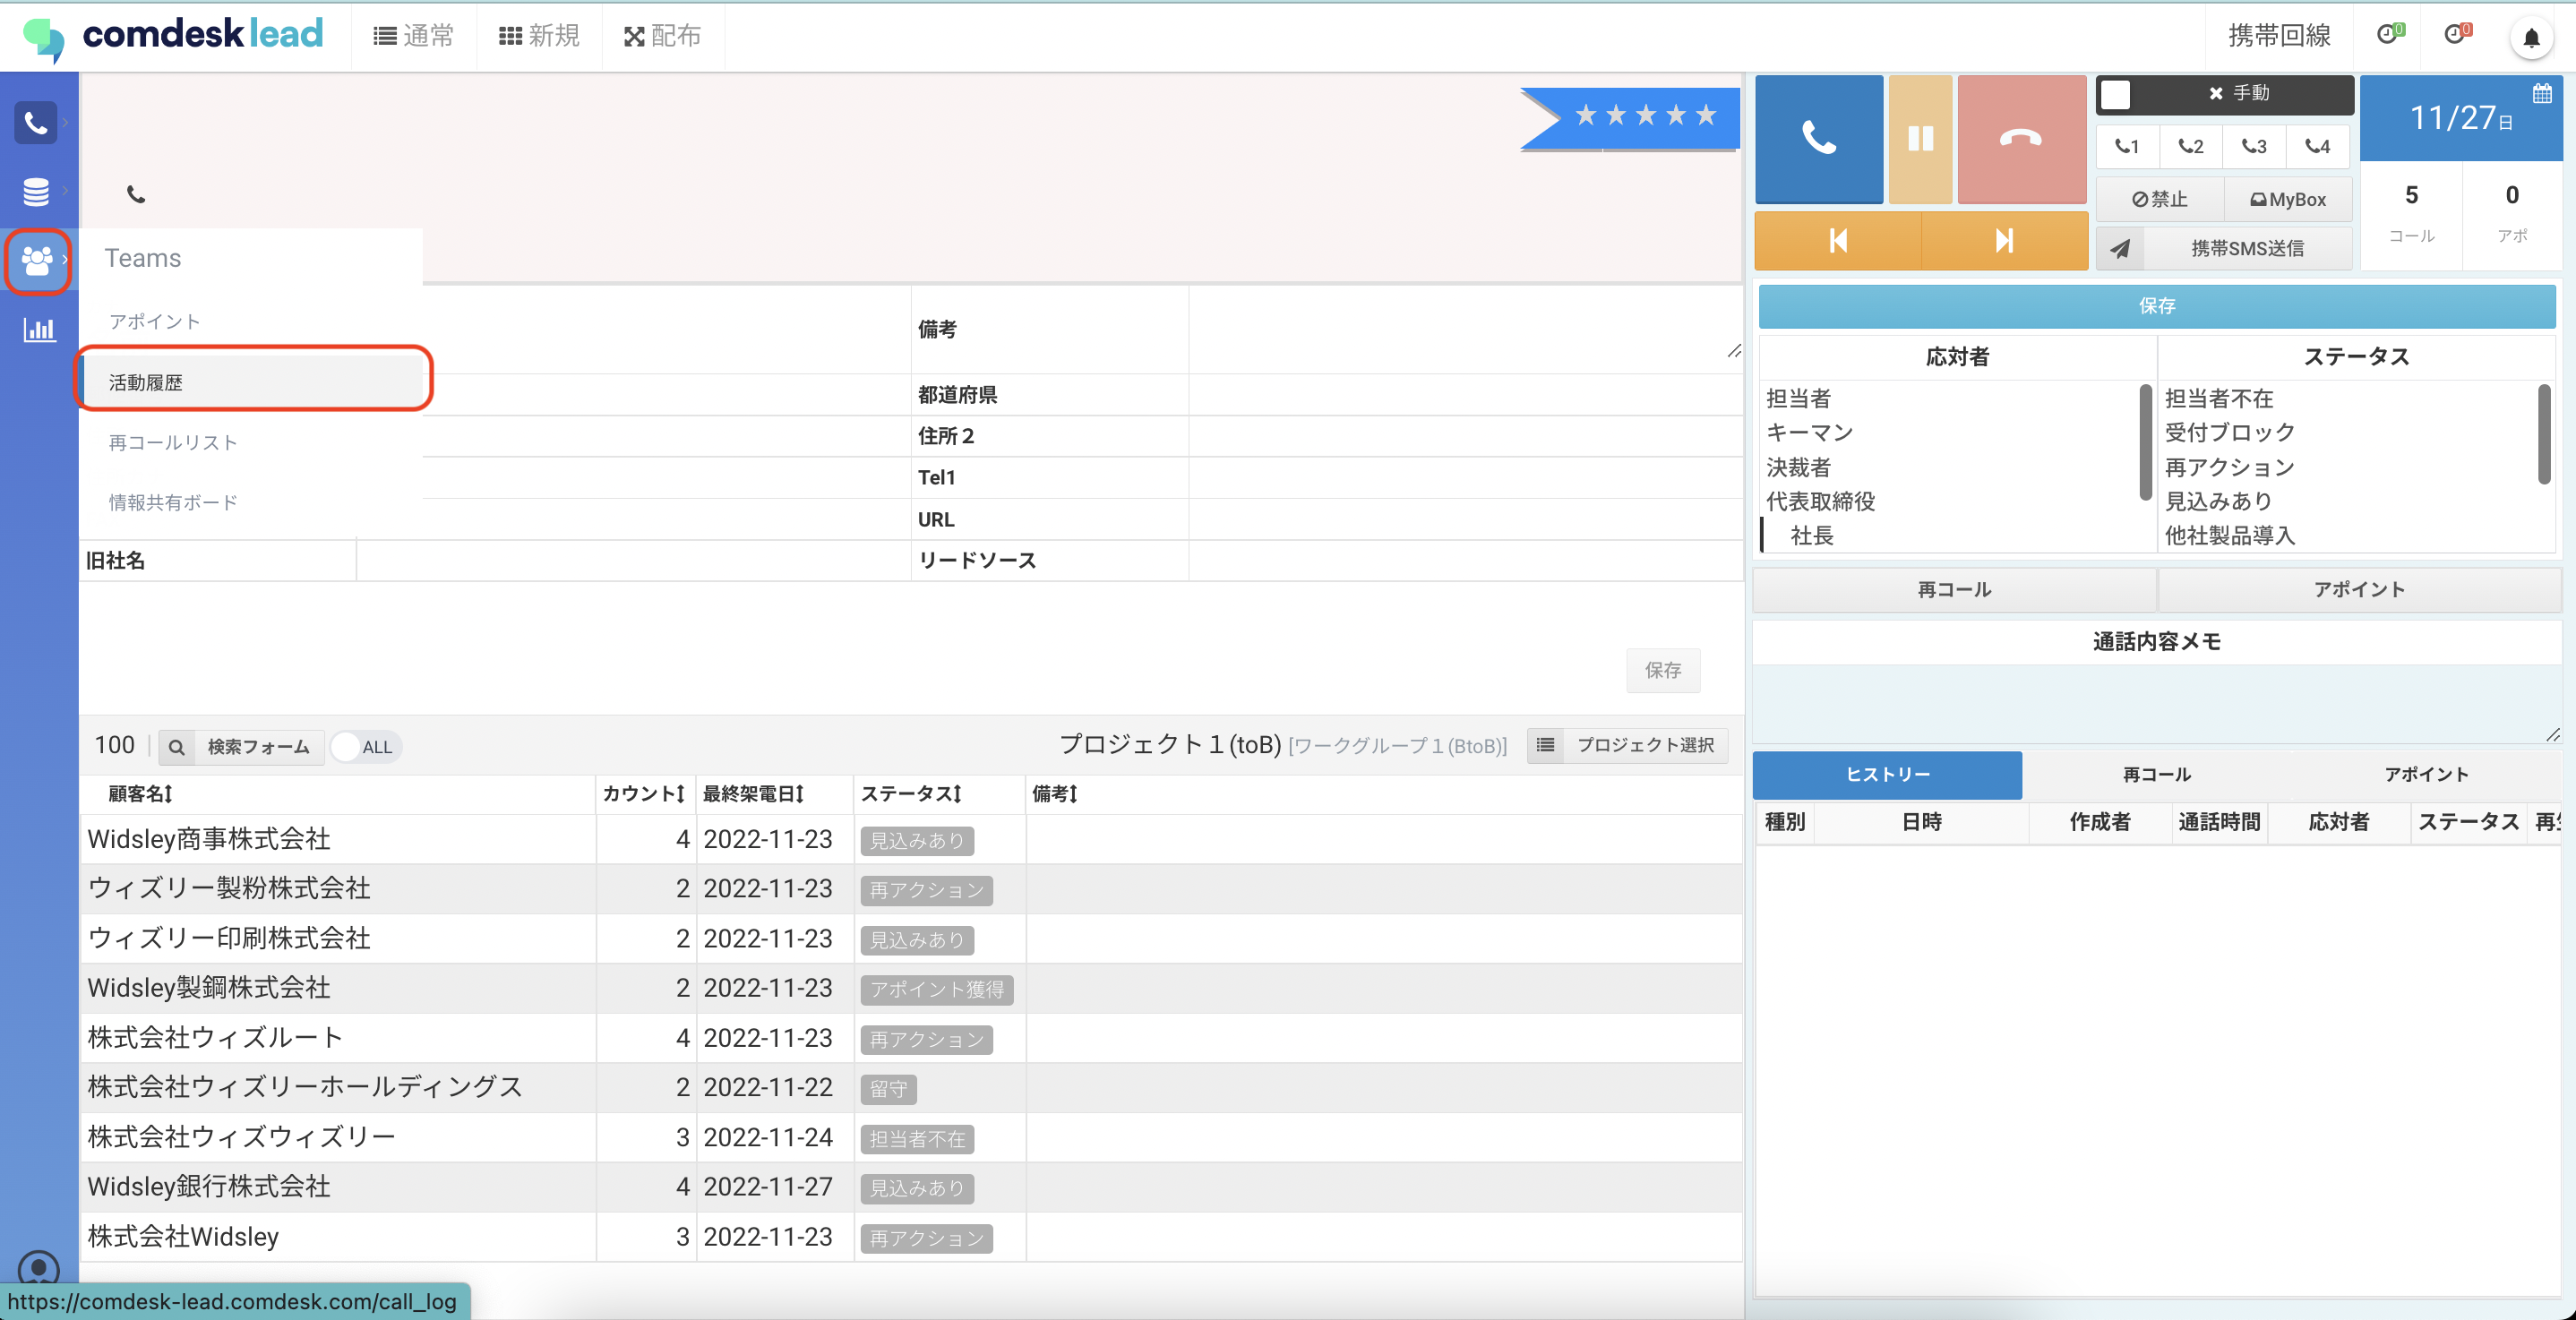This screenshot has height=1320, width=2576.
Task: Click the paper plane SMS send icon
Action: pyautogui.click(x=2120, y=248)
